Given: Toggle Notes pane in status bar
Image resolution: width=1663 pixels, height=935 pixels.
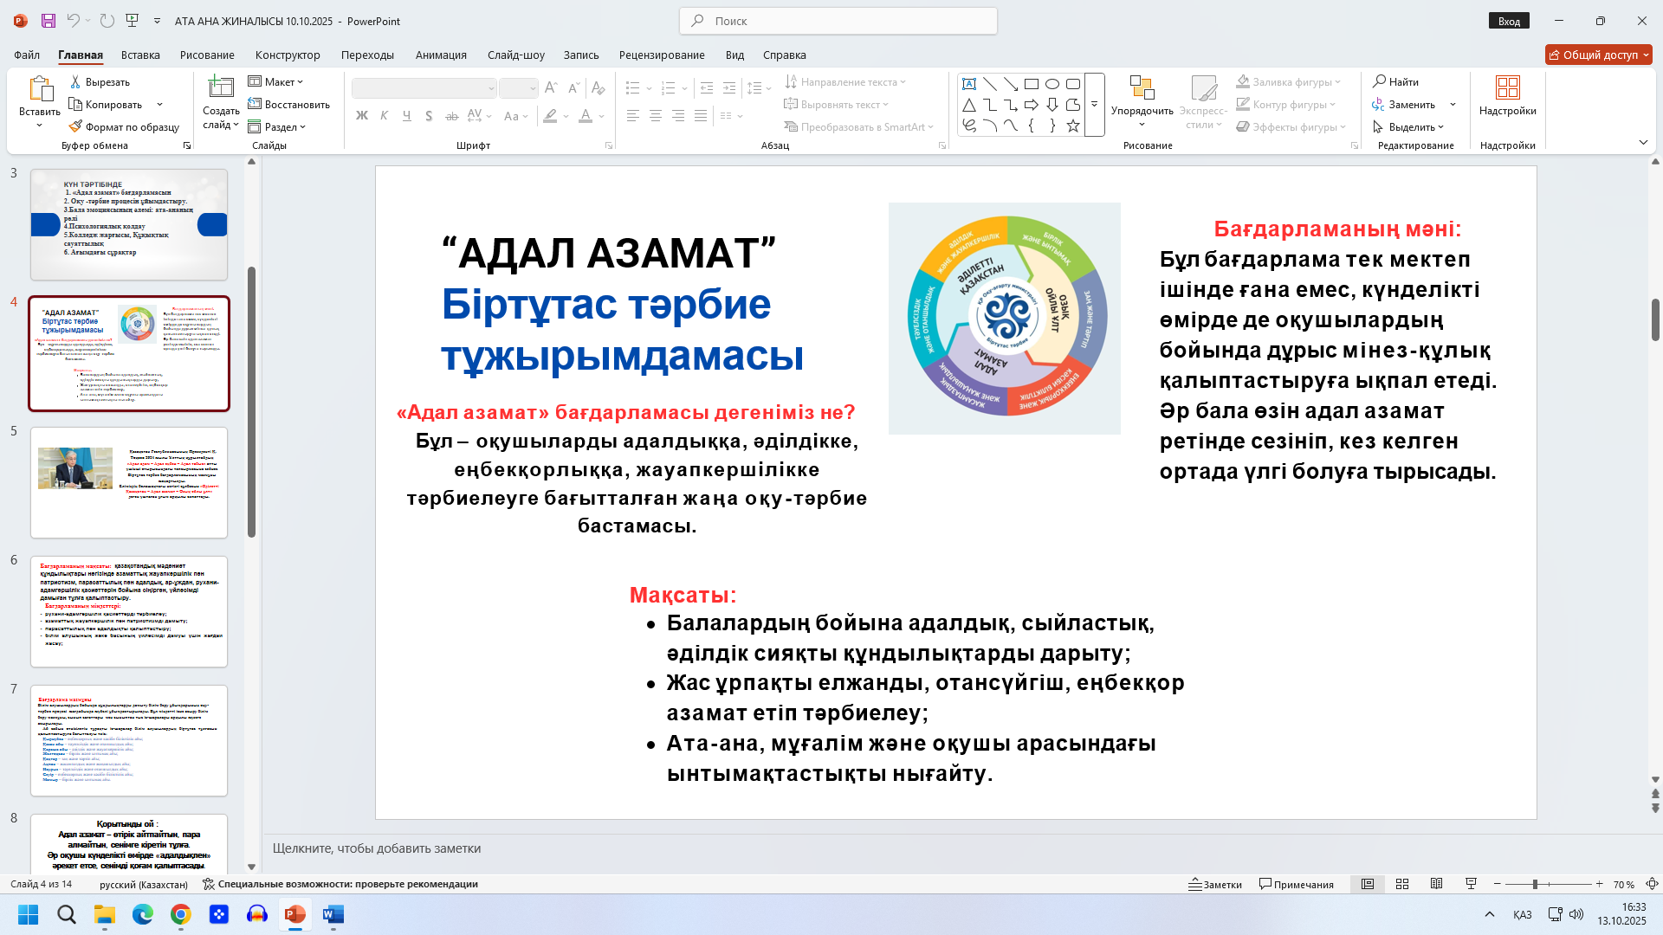Looking at the screenshot, I should point(1215,884).
